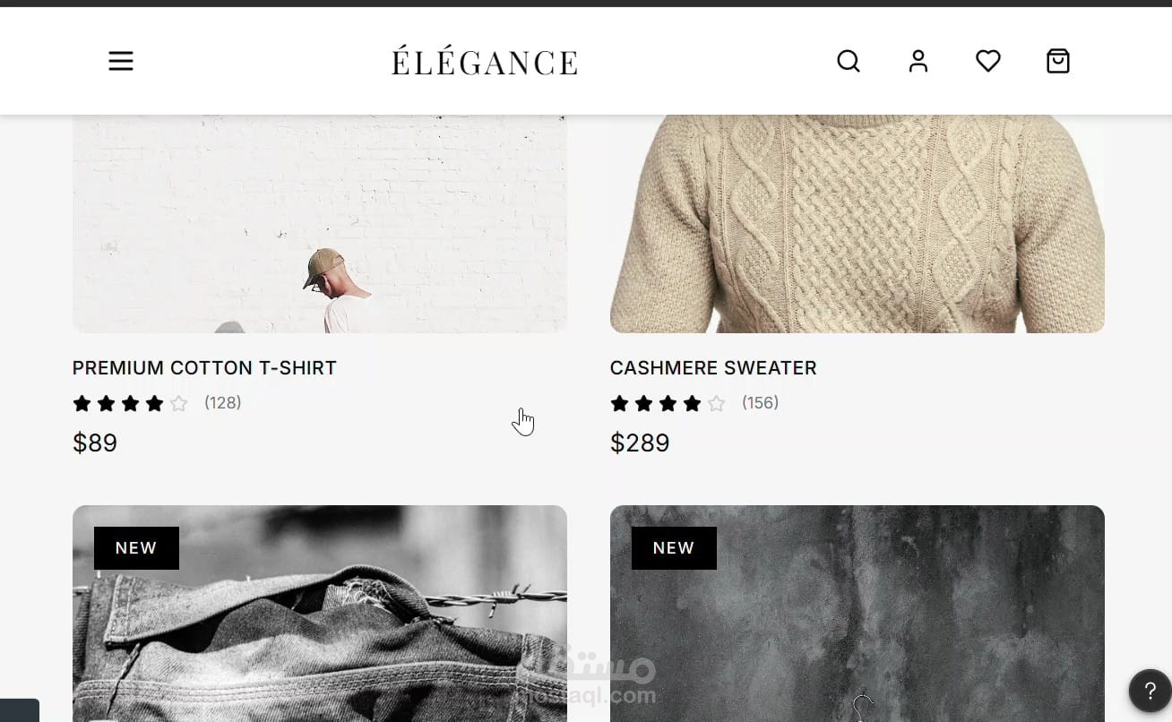Open the search magnifier icon
The image size is (1172, 722).
tap(849, 61)
